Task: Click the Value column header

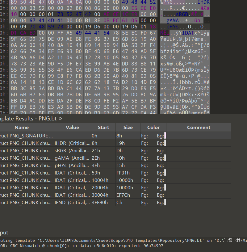Action: [72, 127]
